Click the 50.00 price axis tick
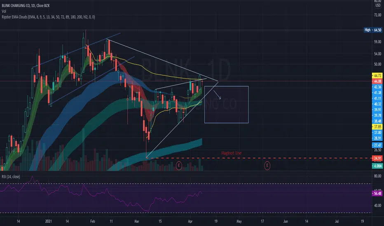This screenshot has height=226, width=384. 378,64
